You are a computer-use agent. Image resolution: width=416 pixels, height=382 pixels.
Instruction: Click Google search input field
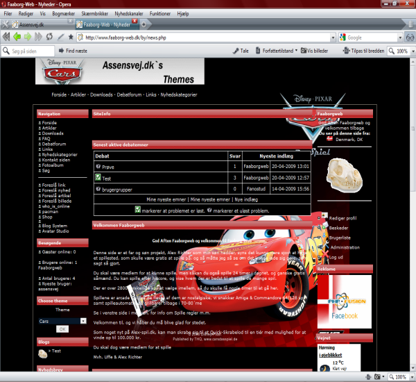pos(372,38)
